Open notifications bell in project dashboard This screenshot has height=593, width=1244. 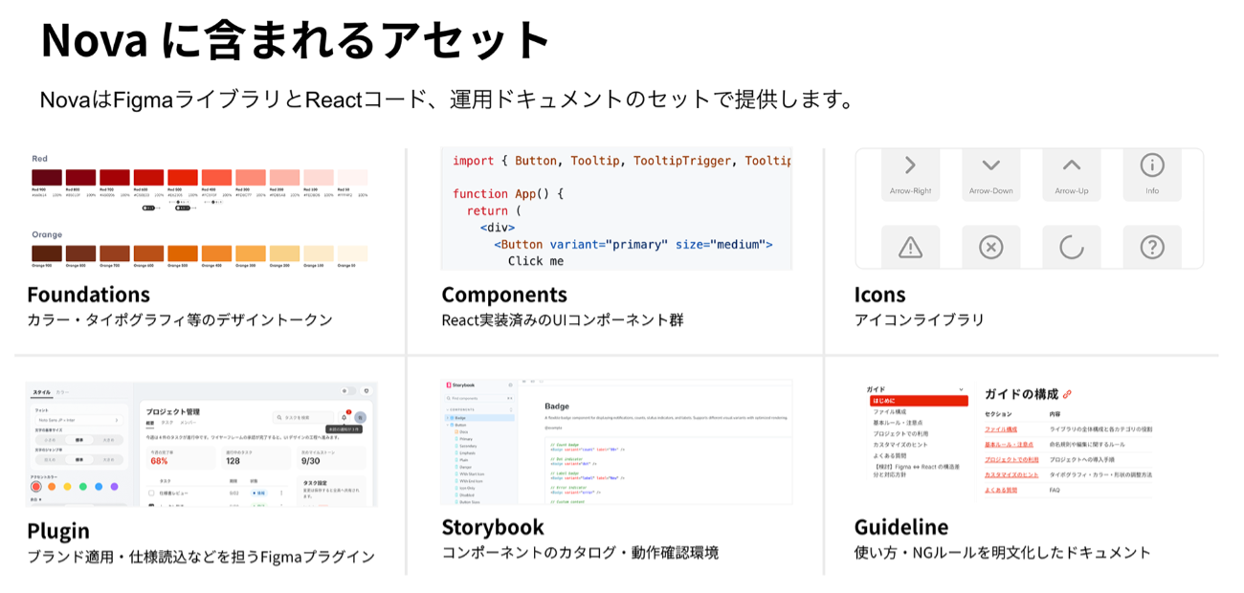tap(344, 418)
